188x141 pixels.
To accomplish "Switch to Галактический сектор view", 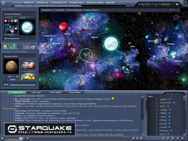I will (45, 5).
